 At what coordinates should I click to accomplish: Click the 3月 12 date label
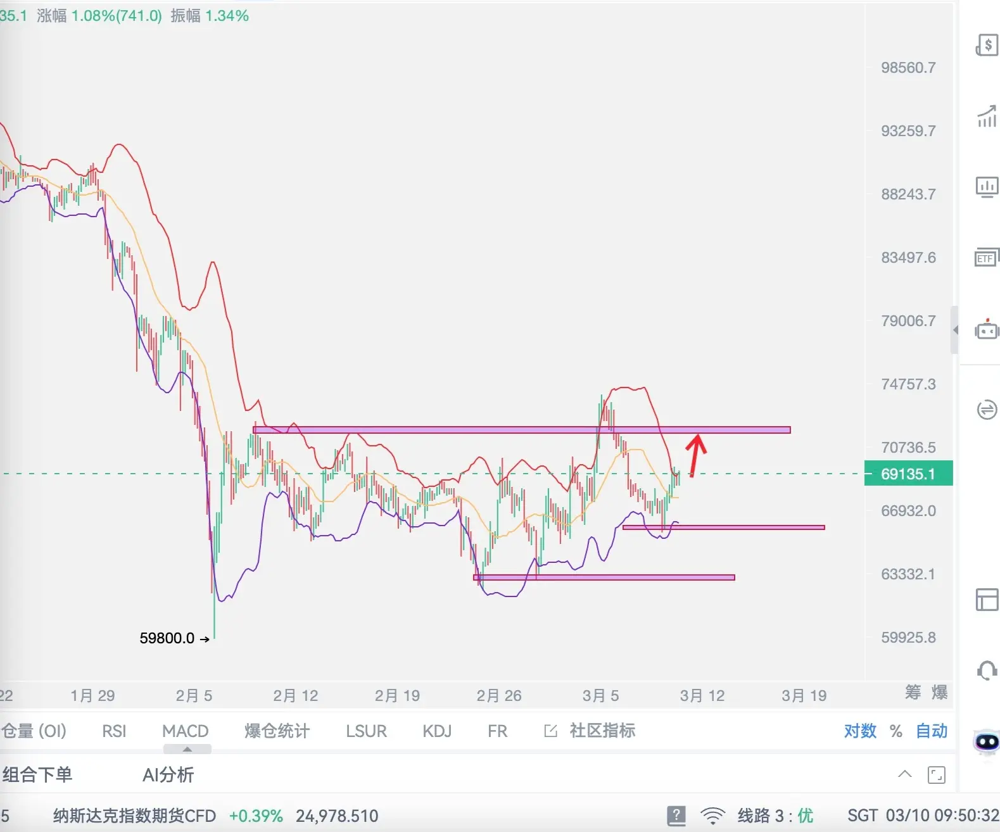point(702,696)
